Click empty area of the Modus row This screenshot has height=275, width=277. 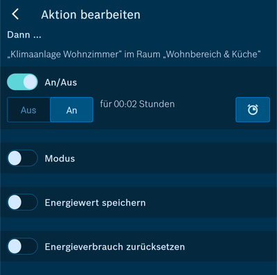[x=175, y=158]
